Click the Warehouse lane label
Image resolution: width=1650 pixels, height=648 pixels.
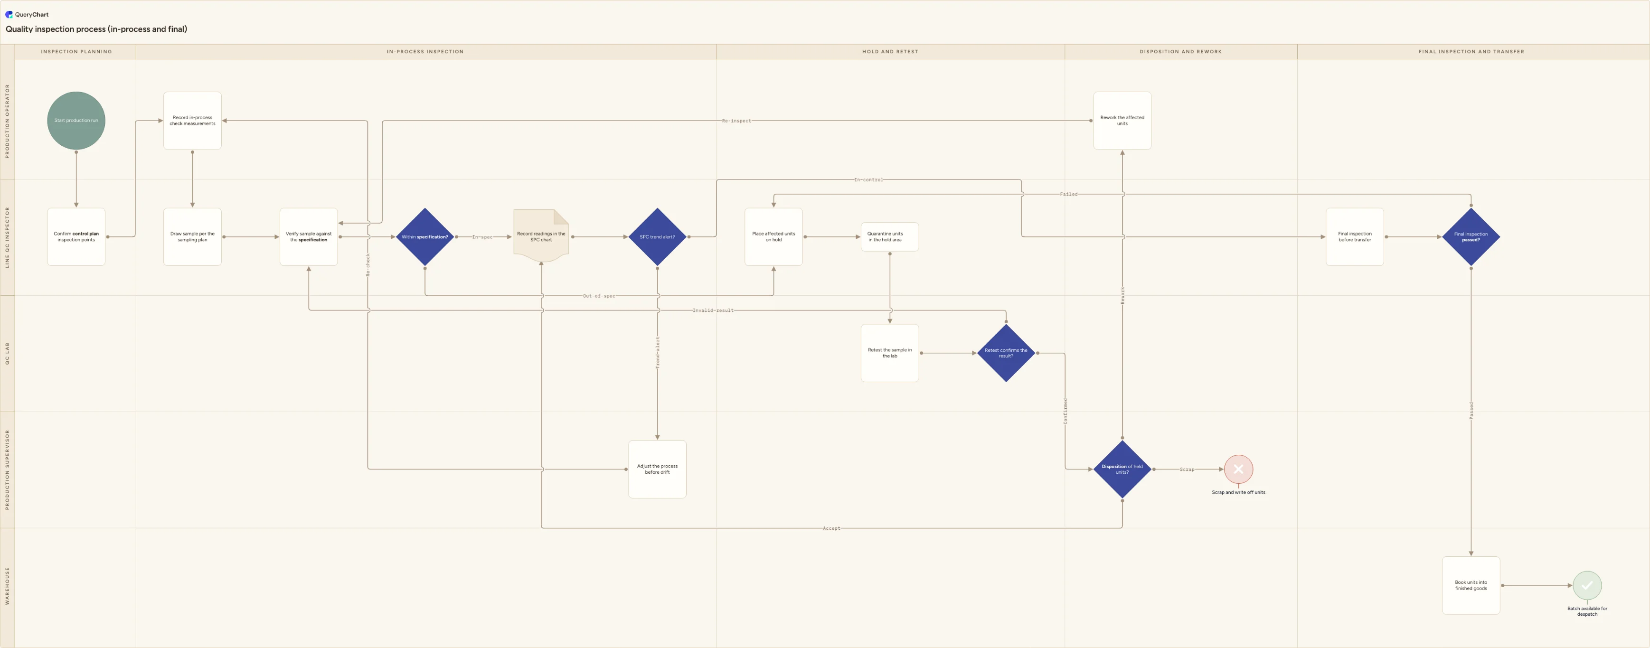click(x=8, y=586)
